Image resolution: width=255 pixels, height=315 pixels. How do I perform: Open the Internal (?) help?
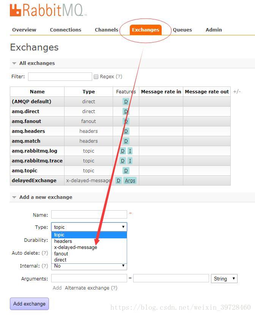click(x=45, y=266)
